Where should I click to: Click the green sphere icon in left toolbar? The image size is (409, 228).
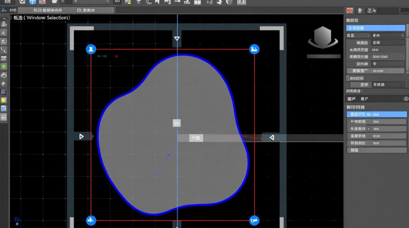[x=4, y=67]
